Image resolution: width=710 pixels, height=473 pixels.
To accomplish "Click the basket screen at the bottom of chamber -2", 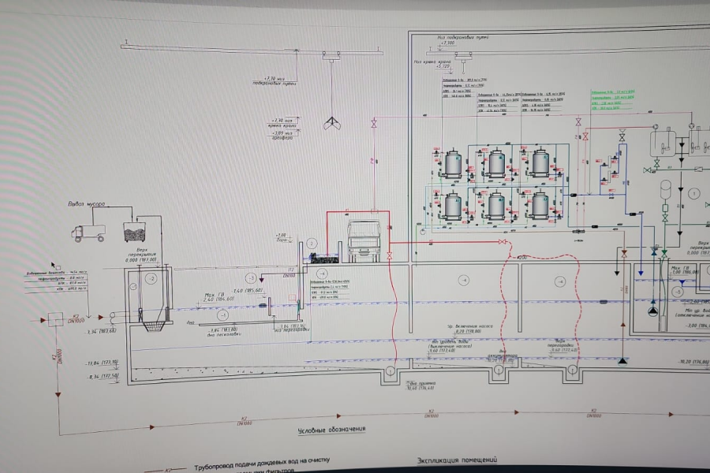I will (x=152, y=325).
